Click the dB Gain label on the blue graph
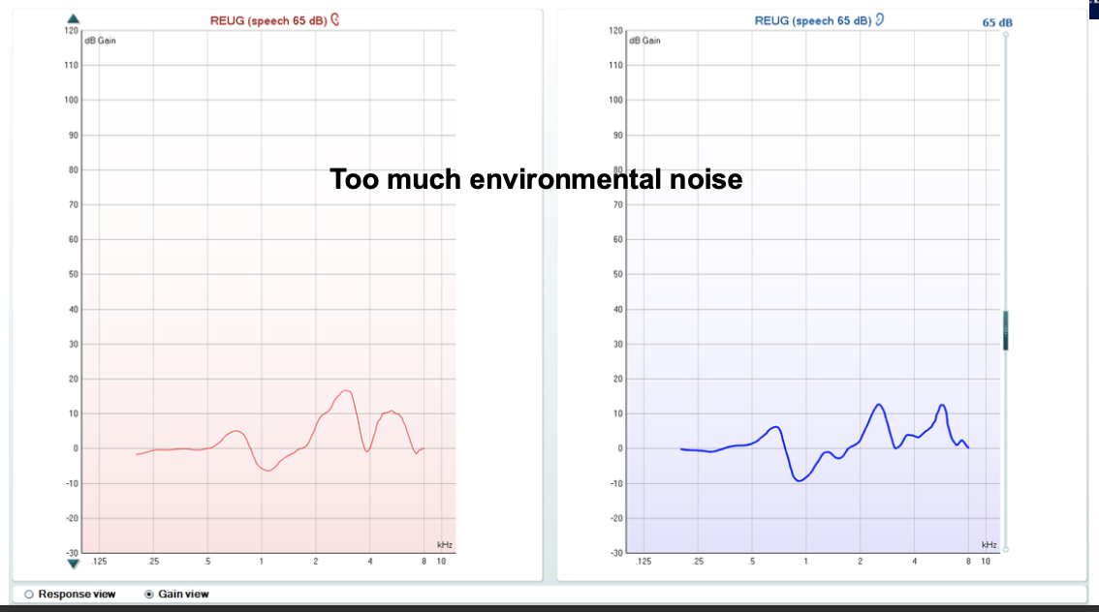This screenshot has width=1099, height=612. [644, 41]
